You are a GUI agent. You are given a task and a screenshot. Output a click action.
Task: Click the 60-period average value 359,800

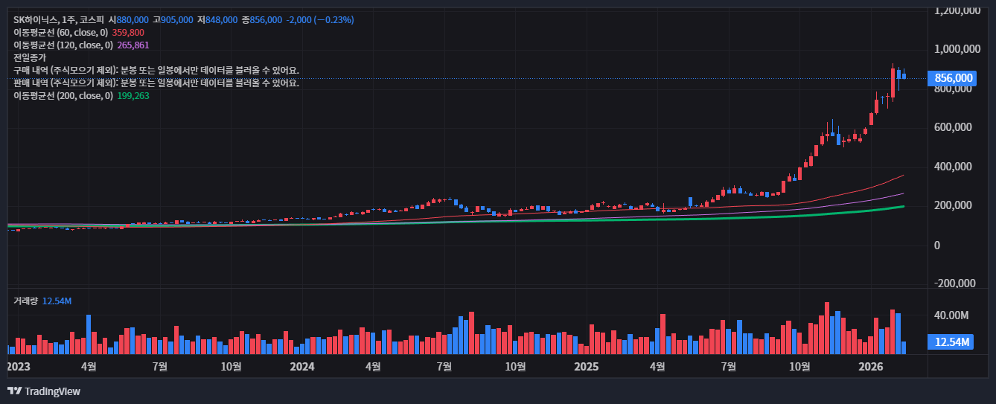(x=128, y=33)
